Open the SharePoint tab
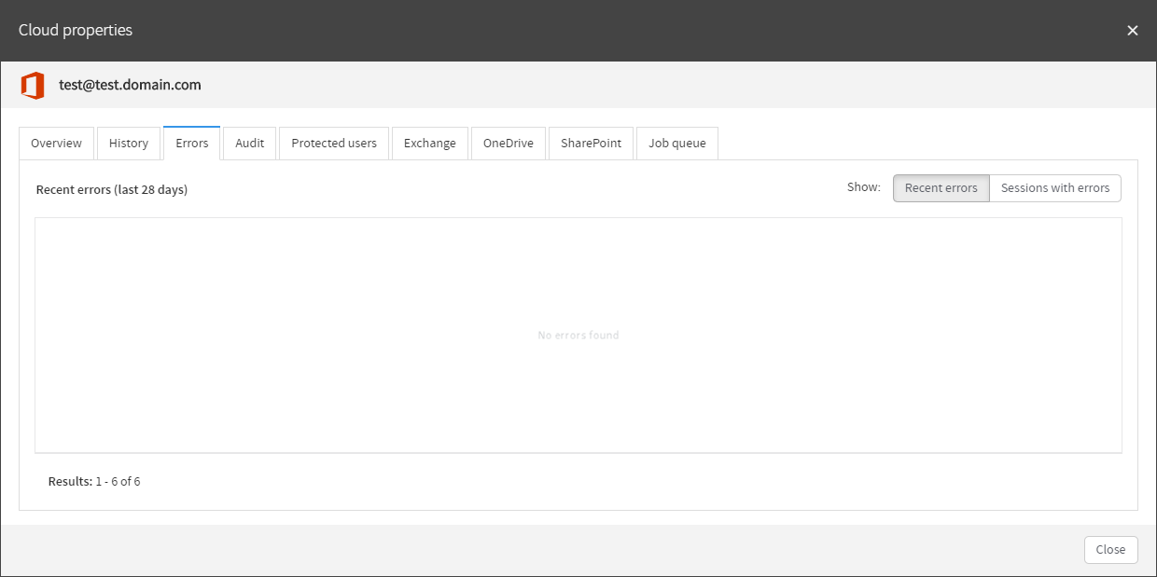Viewport: 1157px width, 577px height. (x=592, y=144)
